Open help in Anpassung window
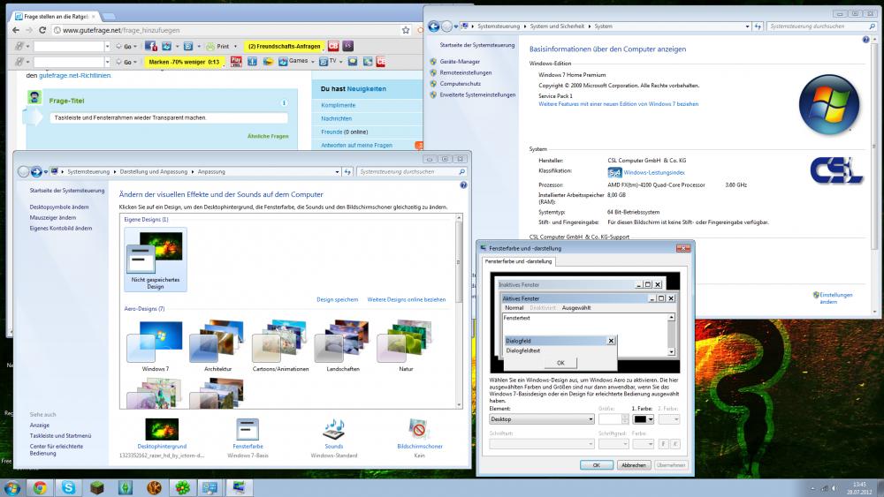The width and height of the screenshot is (884, 497). point(463,184)
